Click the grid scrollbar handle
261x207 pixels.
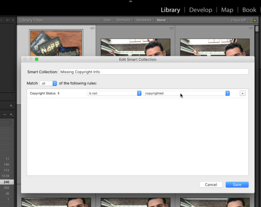[257, 29]
